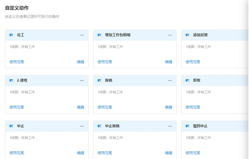Click the action icon beside 驳回中止
249x159 pixels.
pyautogui.click(x=187, y=126)
